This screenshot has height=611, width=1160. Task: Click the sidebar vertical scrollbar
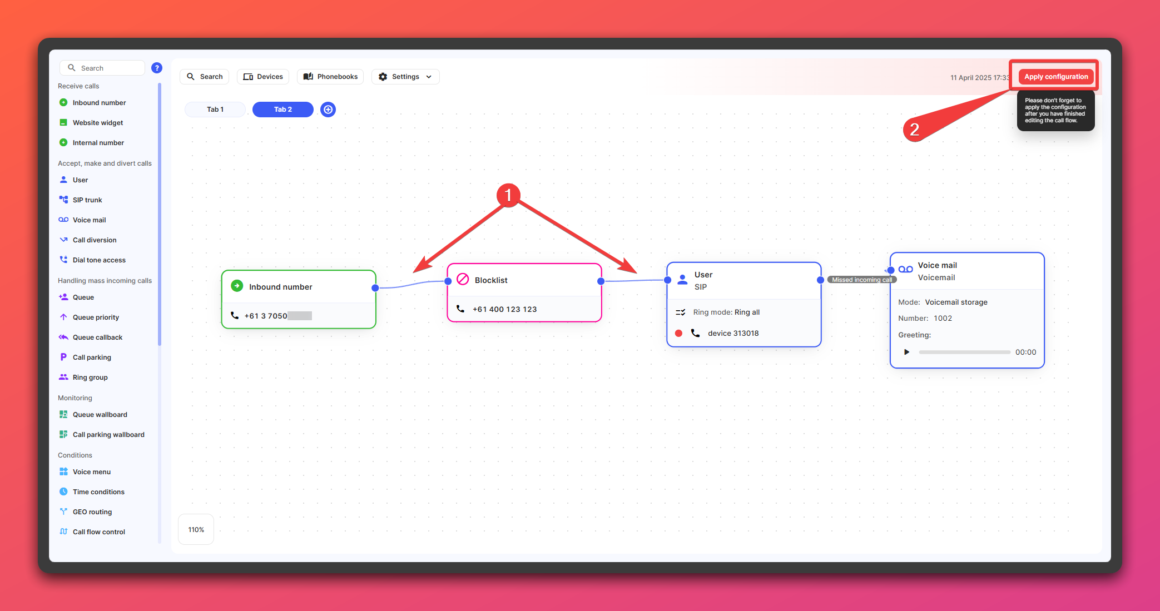(160, 214)
